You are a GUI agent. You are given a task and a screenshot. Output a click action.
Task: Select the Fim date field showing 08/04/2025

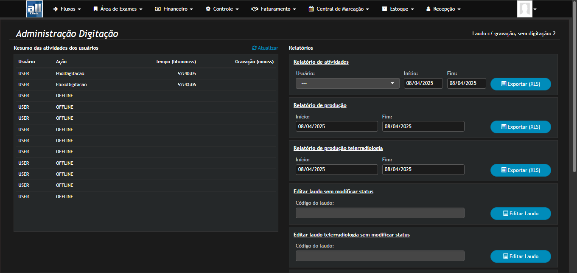click(x=466, y=83)
